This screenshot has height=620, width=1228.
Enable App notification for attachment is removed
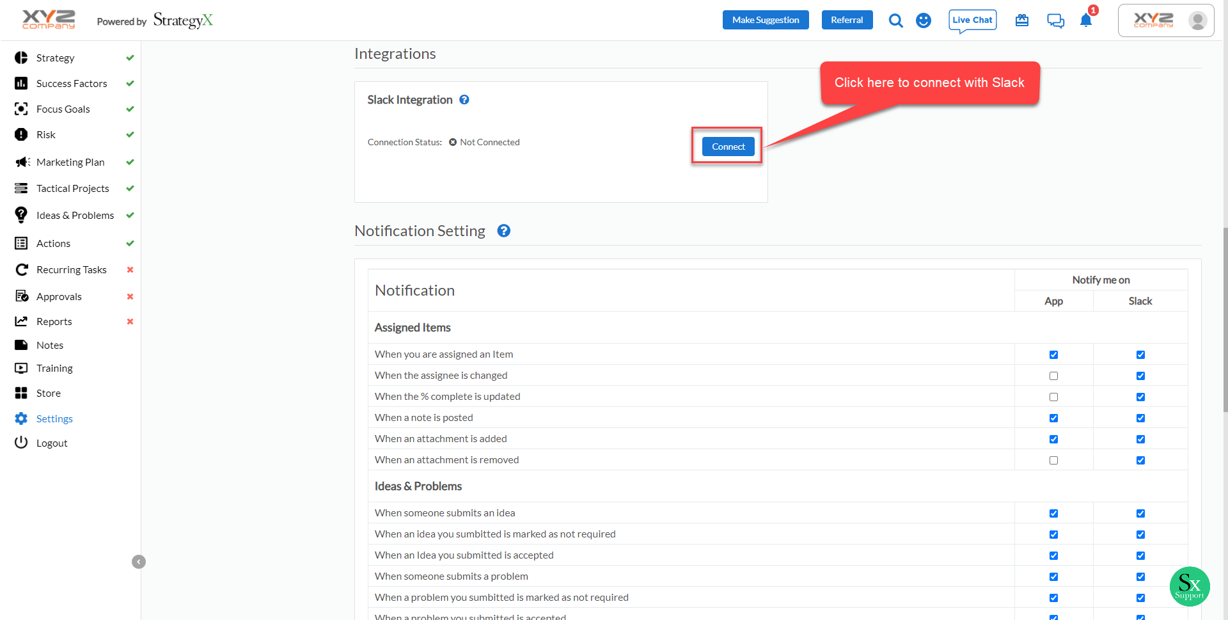[1053, 461]
